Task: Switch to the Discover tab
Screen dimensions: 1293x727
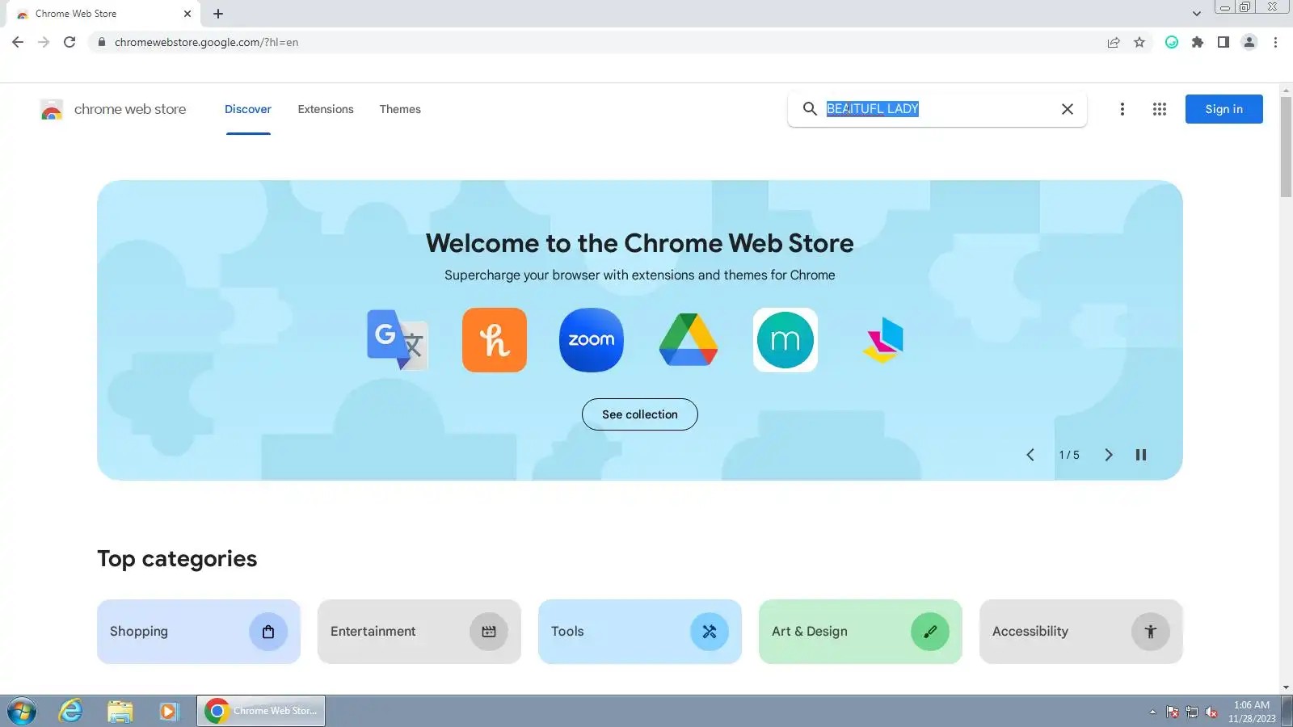Action: 248,109
